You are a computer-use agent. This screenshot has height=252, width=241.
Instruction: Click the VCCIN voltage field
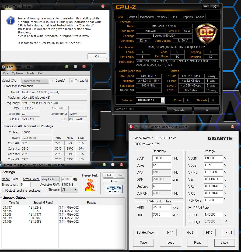[x=213, y=158]
